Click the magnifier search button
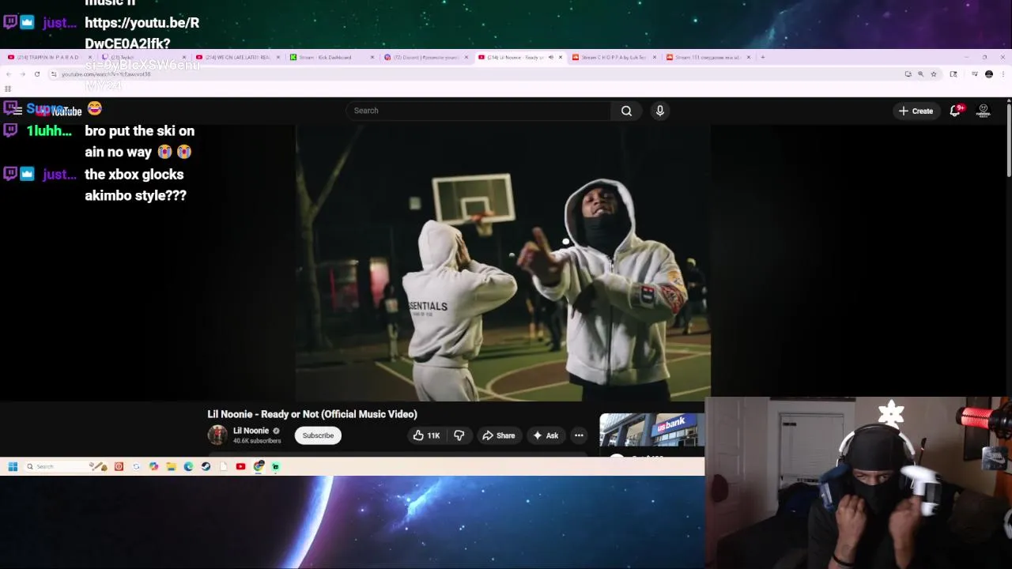 click(626, 111)
